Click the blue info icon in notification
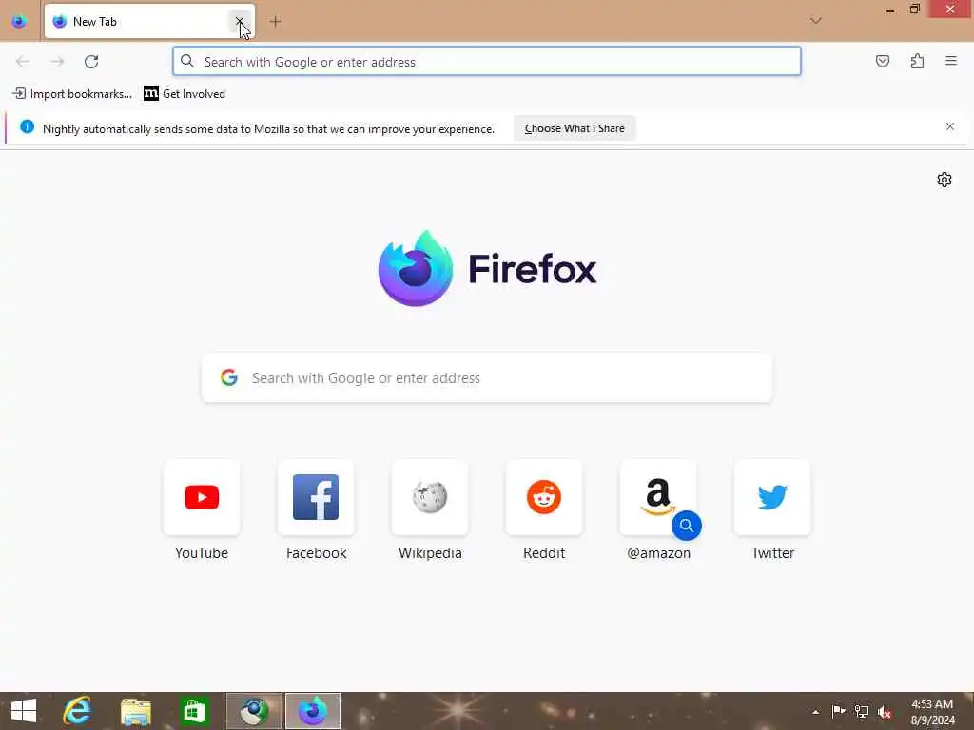This screenshot has width=974, height=730. point(28,126)
